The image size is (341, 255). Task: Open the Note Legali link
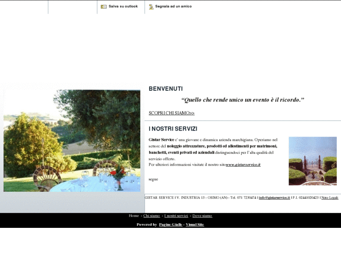tap(330, 197)
